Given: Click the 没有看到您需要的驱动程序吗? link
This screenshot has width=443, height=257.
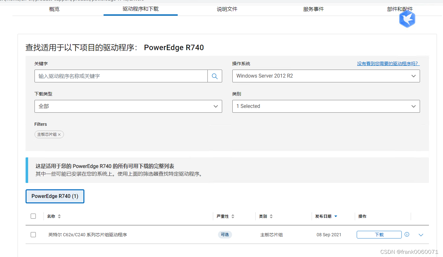Looking at the screenshot, I should (x=388, y=64).
